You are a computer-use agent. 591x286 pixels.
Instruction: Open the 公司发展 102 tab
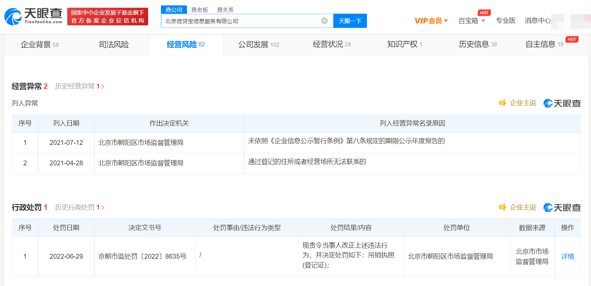point(259,45)
